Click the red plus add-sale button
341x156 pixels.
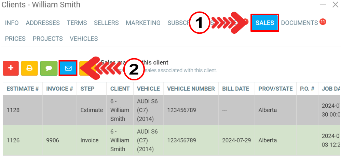pos(11,68)
